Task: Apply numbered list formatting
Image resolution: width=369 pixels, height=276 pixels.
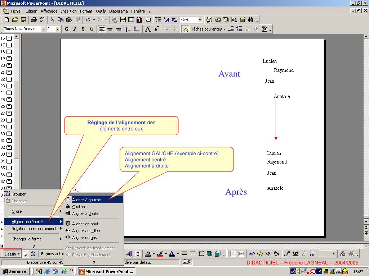Action: pos(129,29)
